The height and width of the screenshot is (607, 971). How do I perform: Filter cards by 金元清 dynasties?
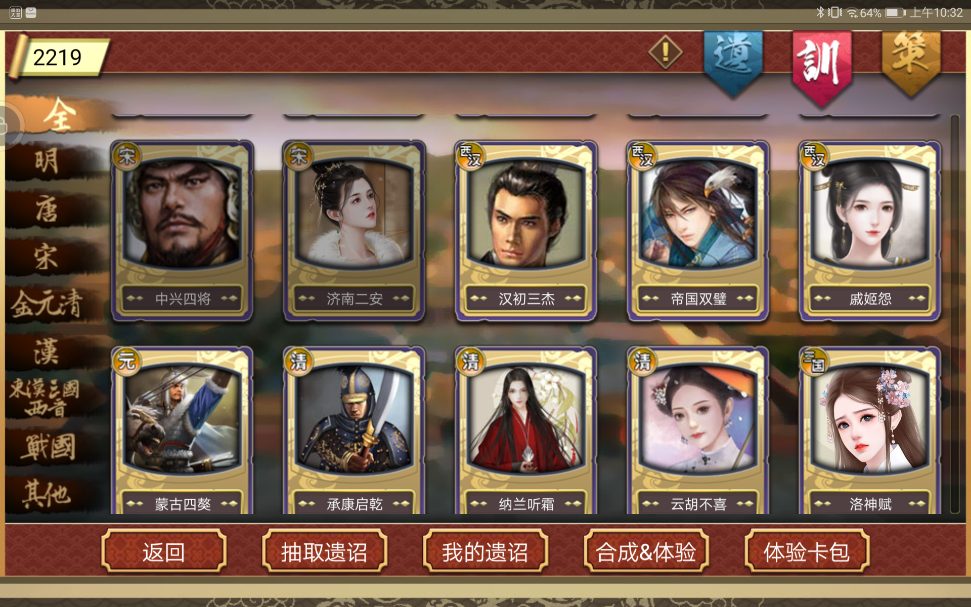(47, 304)
